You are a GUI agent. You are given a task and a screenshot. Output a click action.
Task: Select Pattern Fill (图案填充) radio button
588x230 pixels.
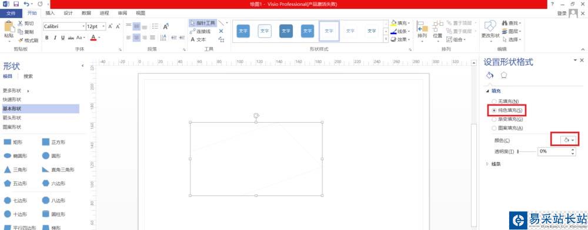click(494, 128)
